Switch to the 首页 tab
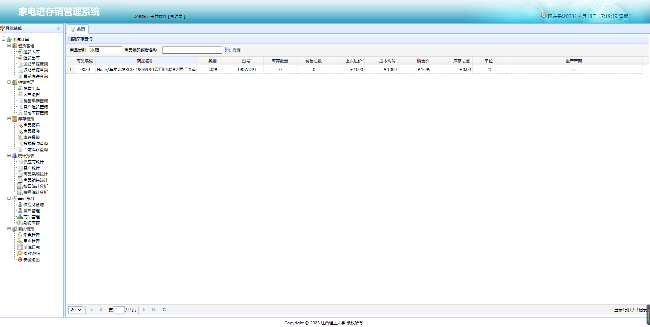The width and height of the screenshot is (650, 327). coord(78,29)
